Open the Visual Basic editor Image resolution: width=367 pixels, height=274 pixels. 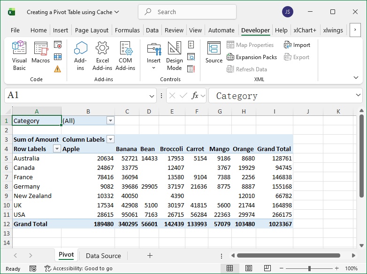[x=19, y=56]
